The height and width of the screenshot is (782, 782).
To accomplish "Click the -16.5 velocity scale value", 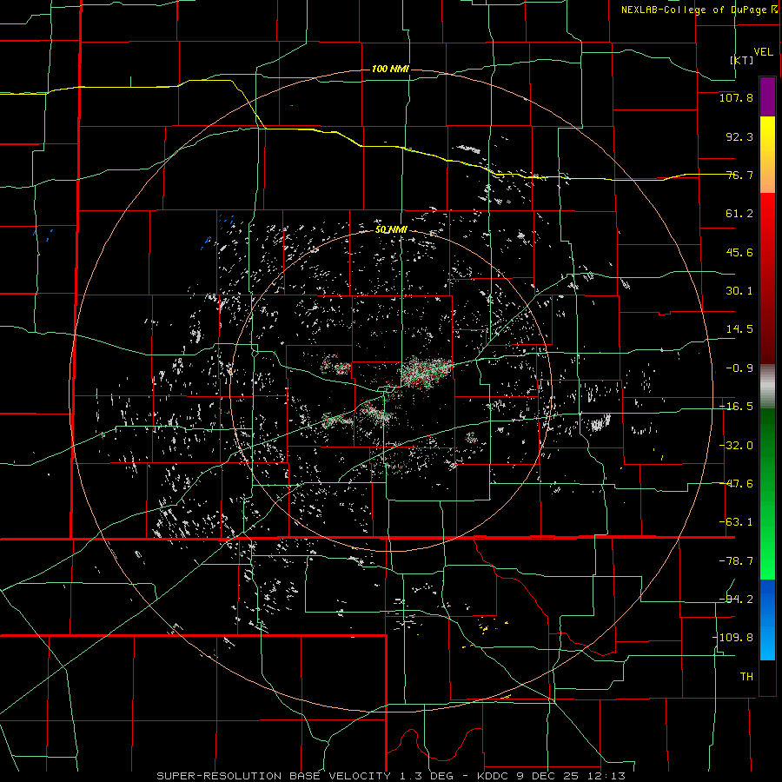I will pyautogui.click(x=736, y=407).
